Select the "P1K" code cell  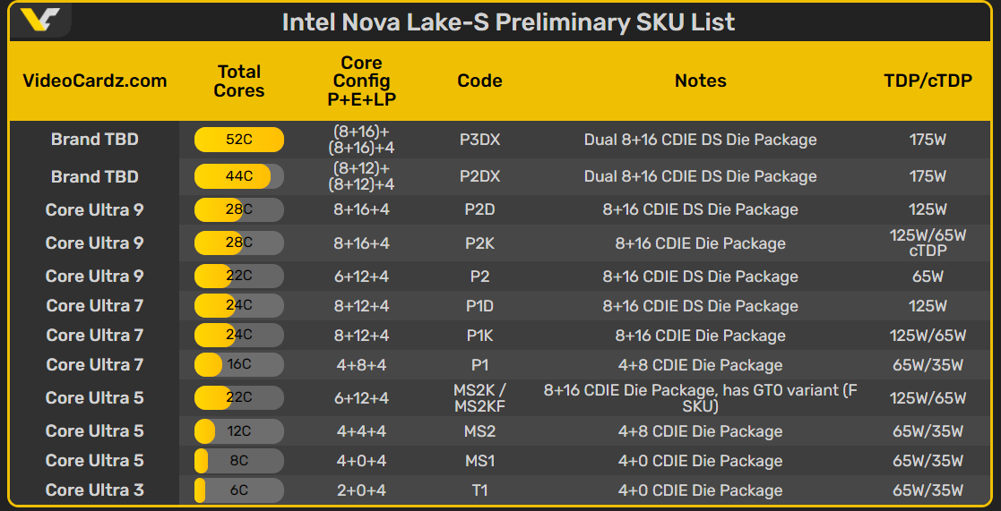coord(479,335)
